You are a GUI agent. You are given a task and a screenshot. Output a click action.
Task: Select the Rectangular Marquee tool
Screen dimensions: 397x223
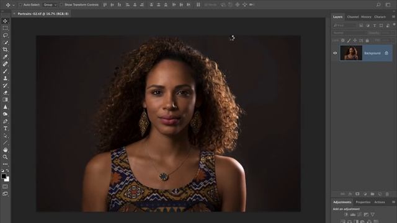pos(5,28)
